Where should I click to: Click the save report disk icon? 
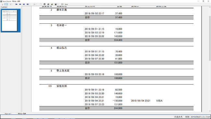(56, 4)
